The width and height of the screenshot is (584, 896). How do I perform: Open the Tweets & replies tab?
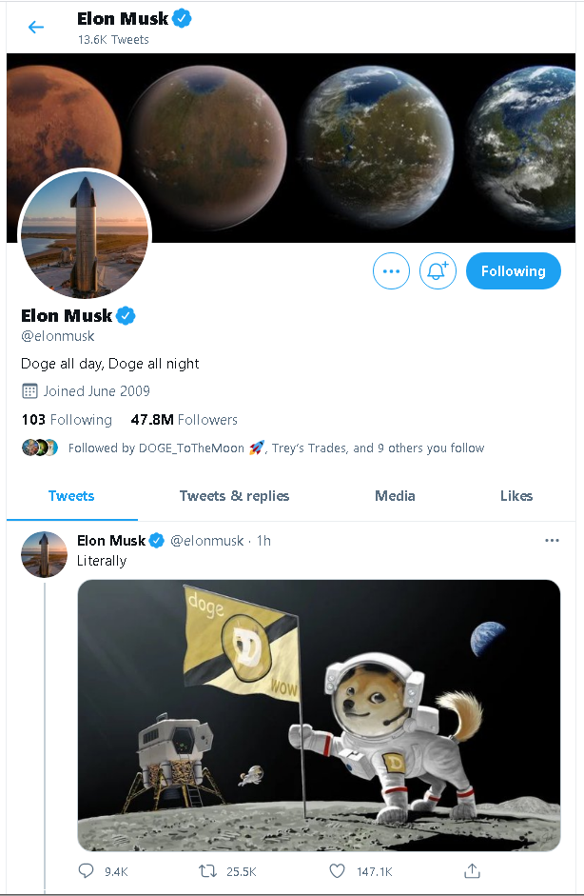click(234, 496)
